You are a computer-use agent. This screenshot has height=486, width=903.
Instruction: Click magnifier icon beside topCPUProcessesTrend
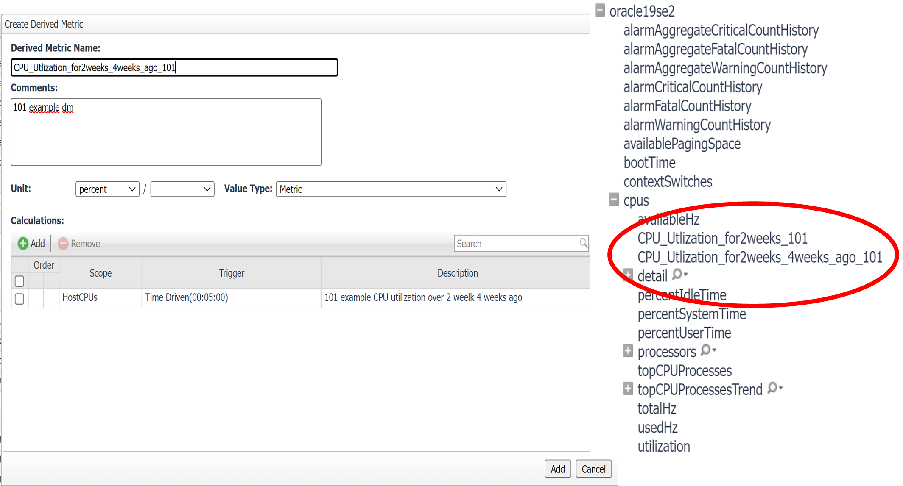tap(773, 388)
